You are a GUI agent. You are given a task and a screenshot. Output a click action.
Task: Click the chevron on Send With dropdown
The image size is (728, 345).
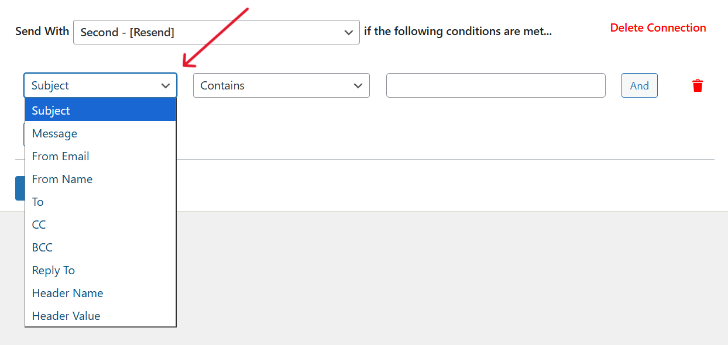click(x=349, y=33)
